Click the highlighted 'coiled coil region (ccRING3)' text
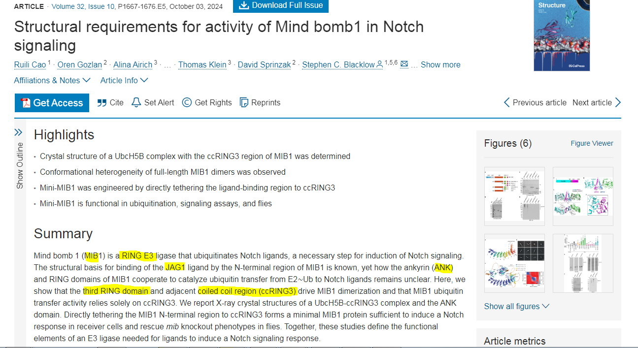The height and width of the screenshot is (348, 638). pyautogui.click(x=247, y=291)
